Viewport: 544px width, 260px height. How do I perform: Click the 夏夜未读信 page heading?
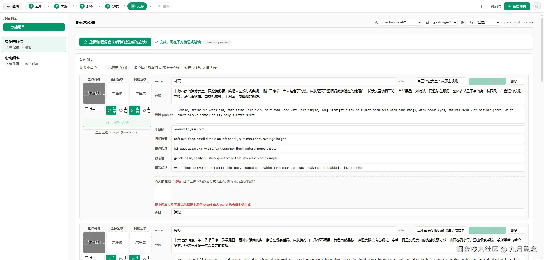tap(85, 22)
